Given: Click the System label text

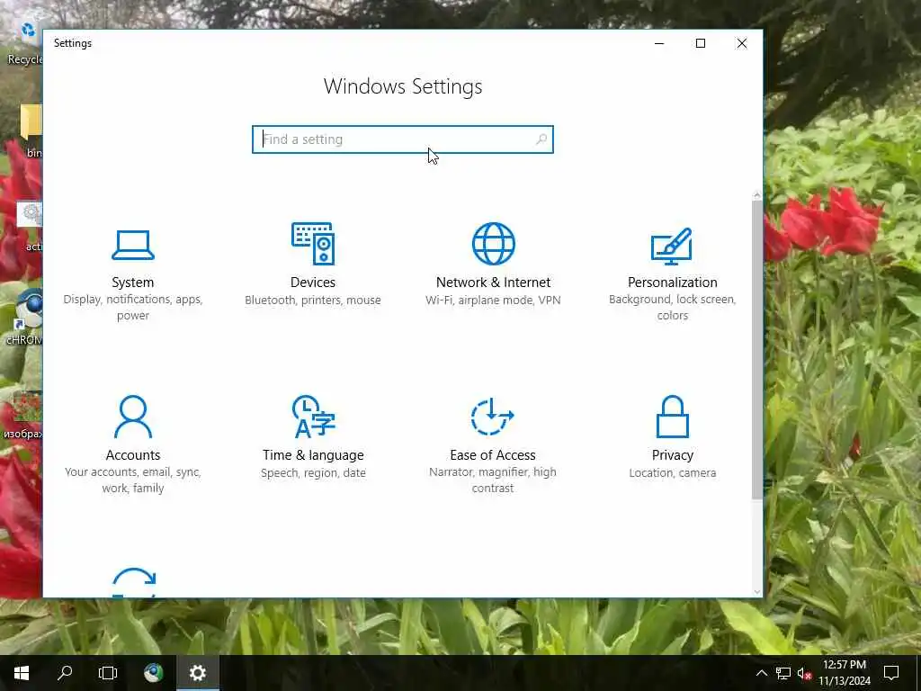Looking at the screenshot, I should point(133,282).
